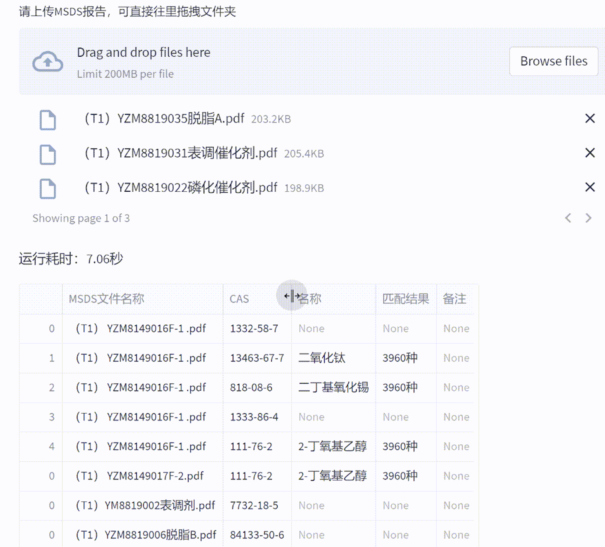This screenshot has height=547, width=605.
Task: Click the 备注 column header
Action: (x=454, y=299)
